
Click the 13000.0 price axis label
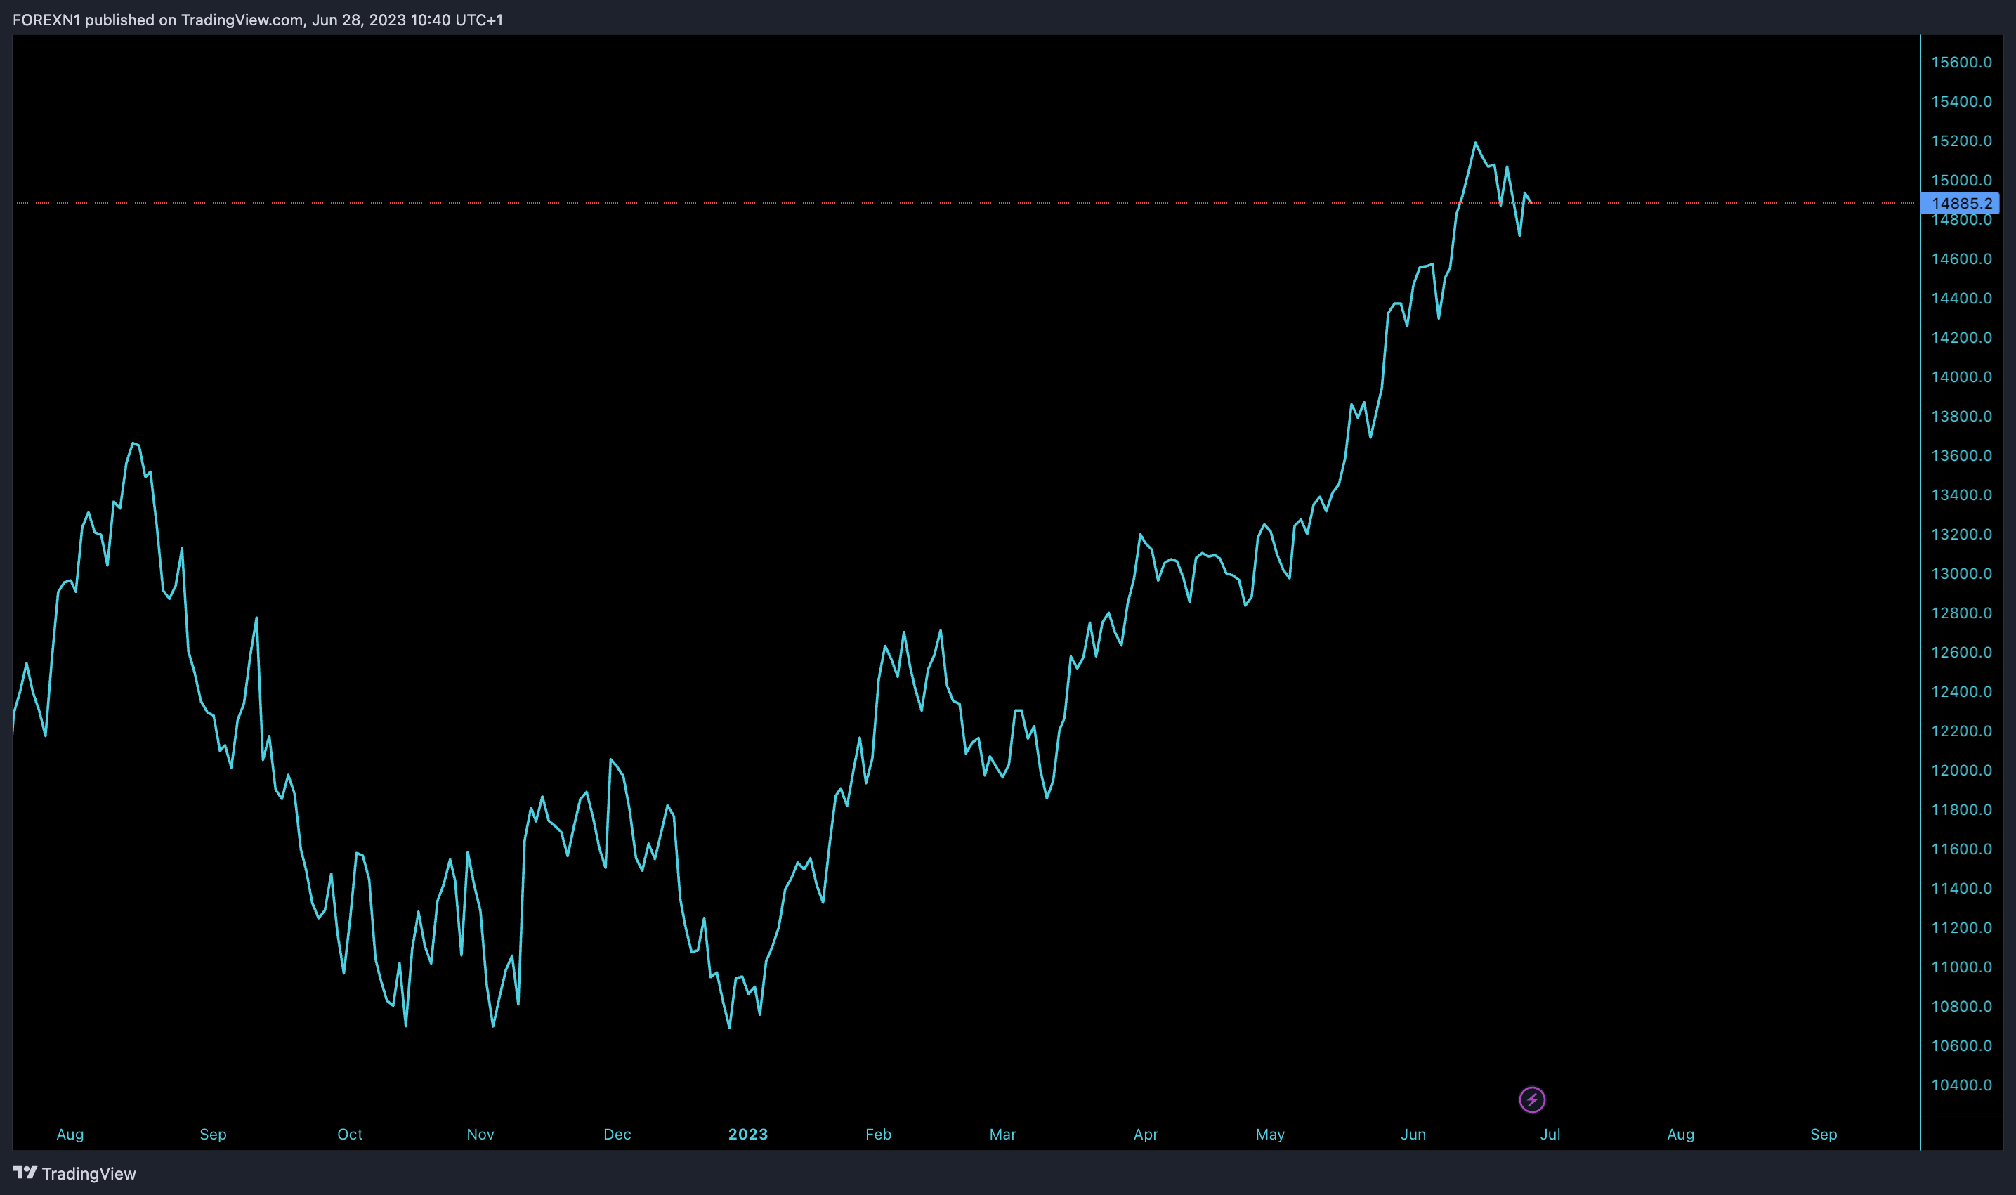(x=1961, y=573)
